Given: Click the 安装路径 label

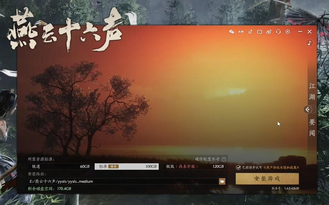Looking at the screenshot, I should (x=37, y=174).
